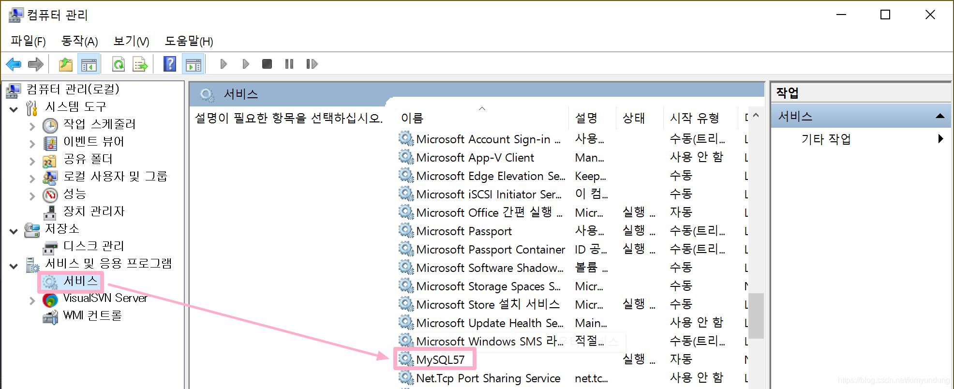Click the Stop Service square icon
This screenshot has height=389, width=954.
tap(267, 64)
